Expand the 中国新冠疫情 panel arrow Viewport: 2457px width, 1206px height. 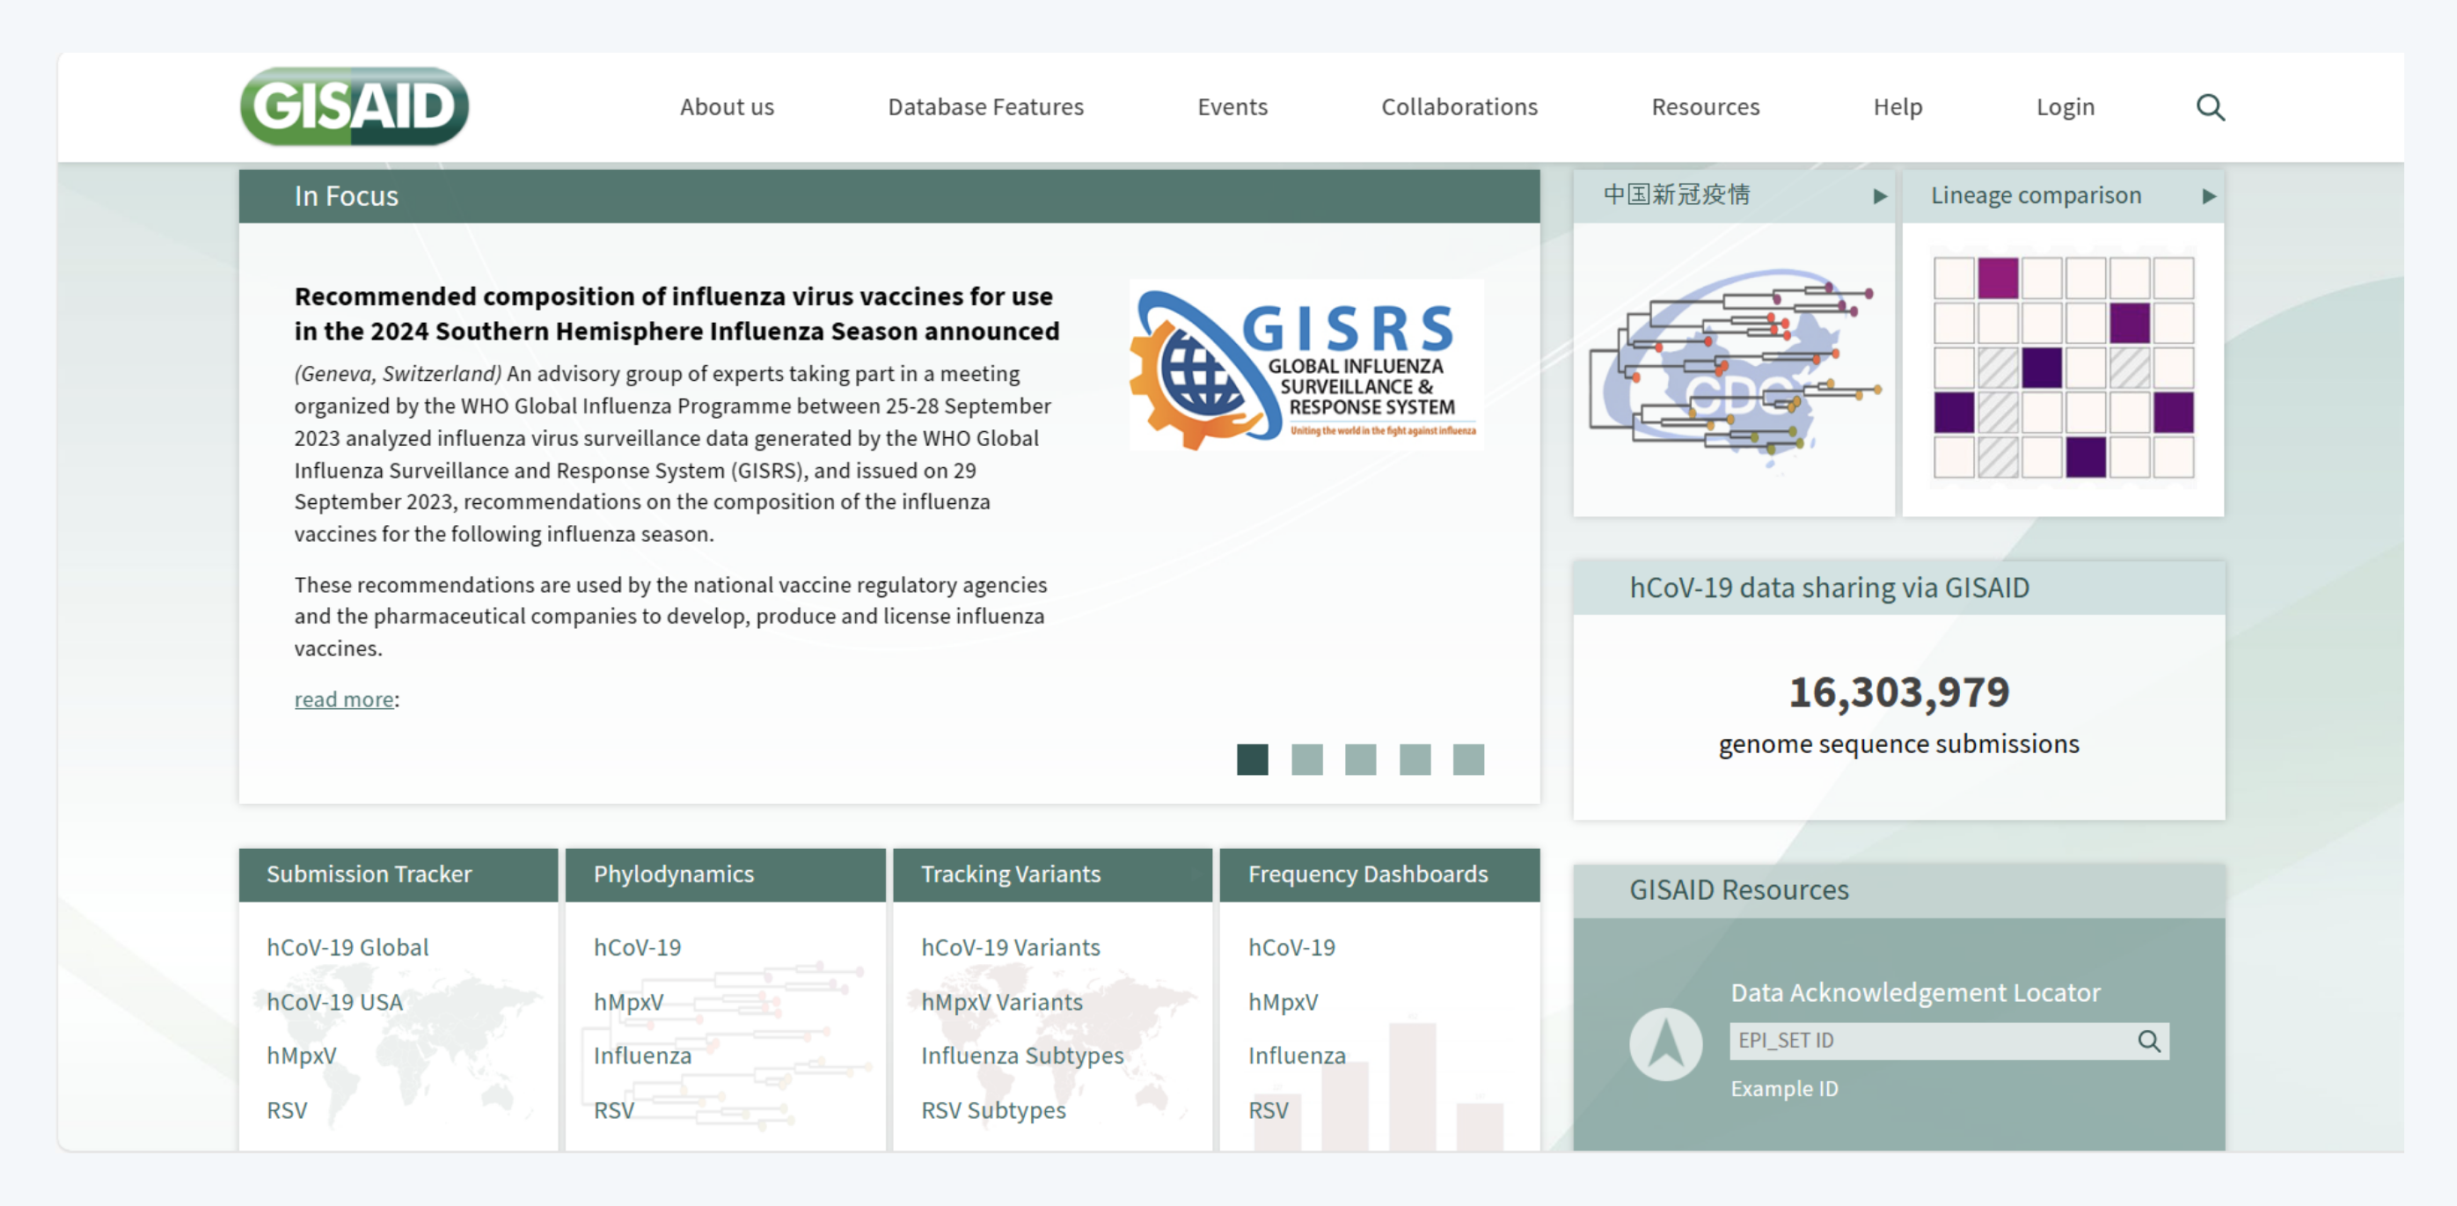click(1879, 196)
